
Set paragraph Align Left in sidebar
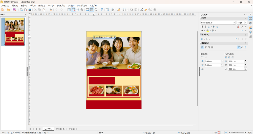coord(202,47)
